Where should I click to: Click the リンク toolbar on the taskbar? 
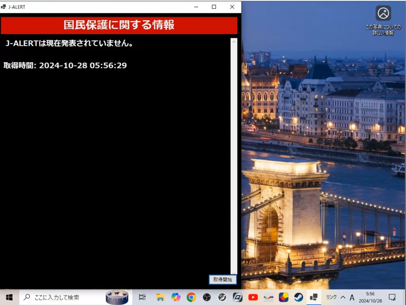pyautogui.click(x=331, y=297)
